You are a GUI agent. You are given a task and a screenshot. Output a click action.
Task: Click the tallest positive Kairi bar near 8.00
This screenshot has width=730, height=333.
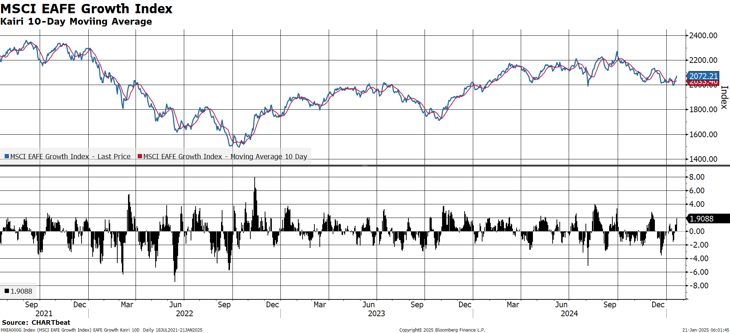[x=255, y=204]
